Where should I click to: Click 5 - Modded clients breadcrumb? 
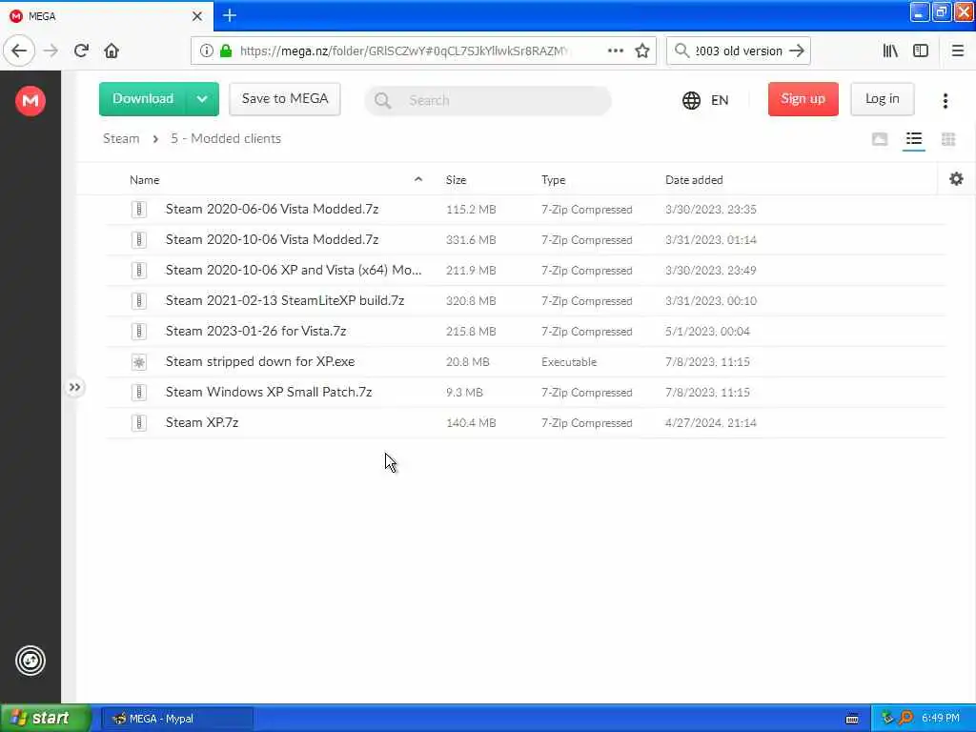click(x=225, y=138)
